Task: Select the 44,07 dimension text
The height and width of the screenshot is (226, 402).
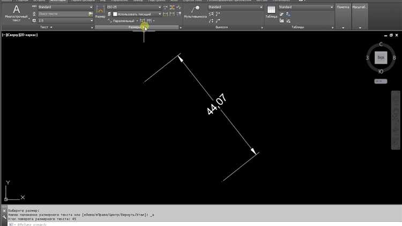Action: pos(217,104)
